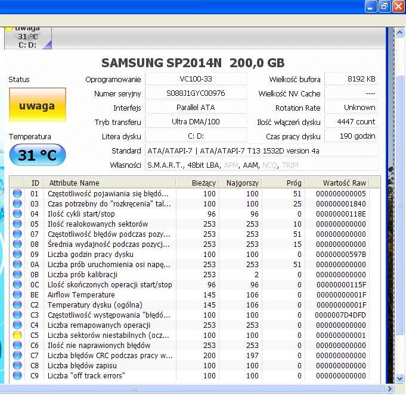Image resolution: width=406 pixels, height=395 pixels.
Task: Click the blue status icon for attribute 0C
Action: tap(17, 284)
